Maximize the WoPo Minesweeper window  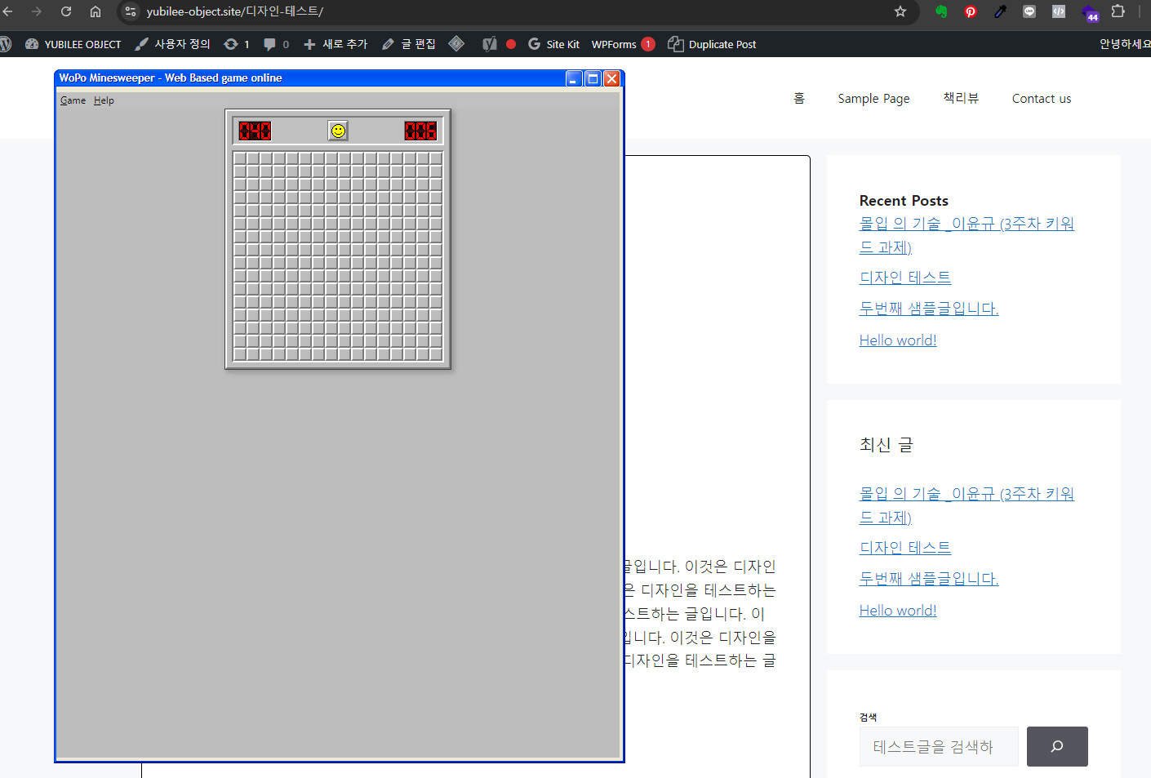click(593, 78)
